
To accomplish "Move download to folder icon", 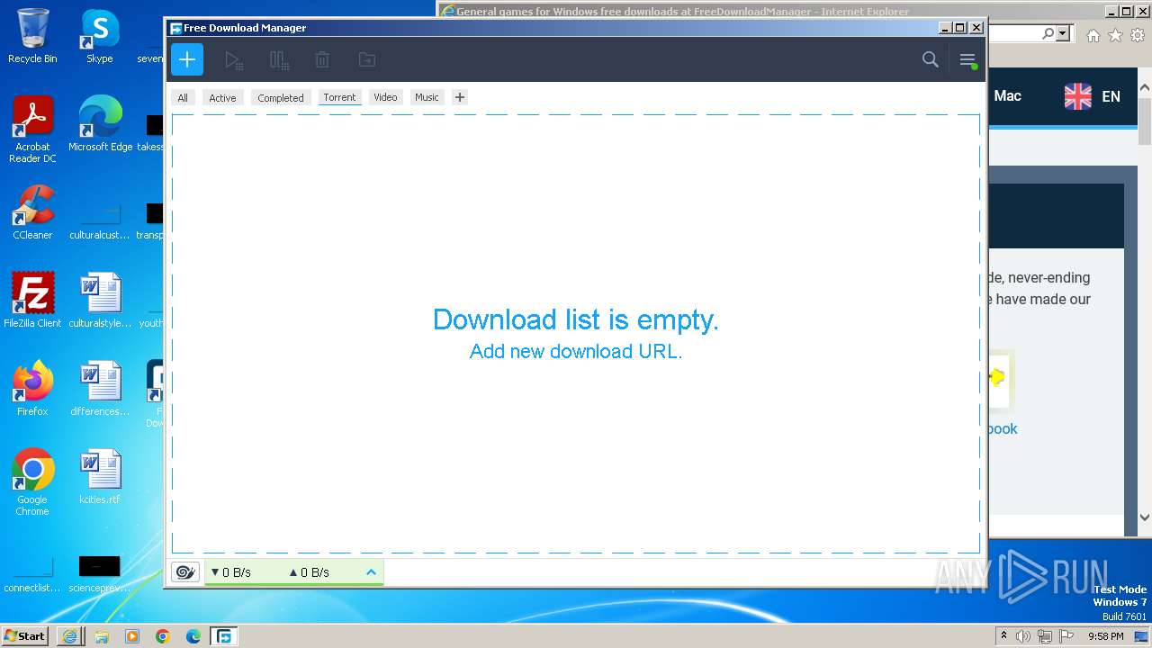I will pyautogui.click(x=366, y=60).
